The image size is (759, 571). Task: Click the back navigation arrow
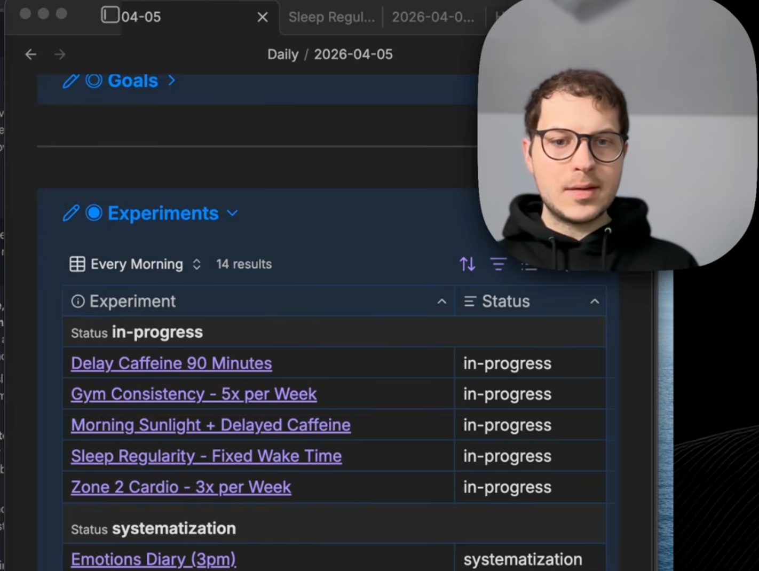point(30,54)
